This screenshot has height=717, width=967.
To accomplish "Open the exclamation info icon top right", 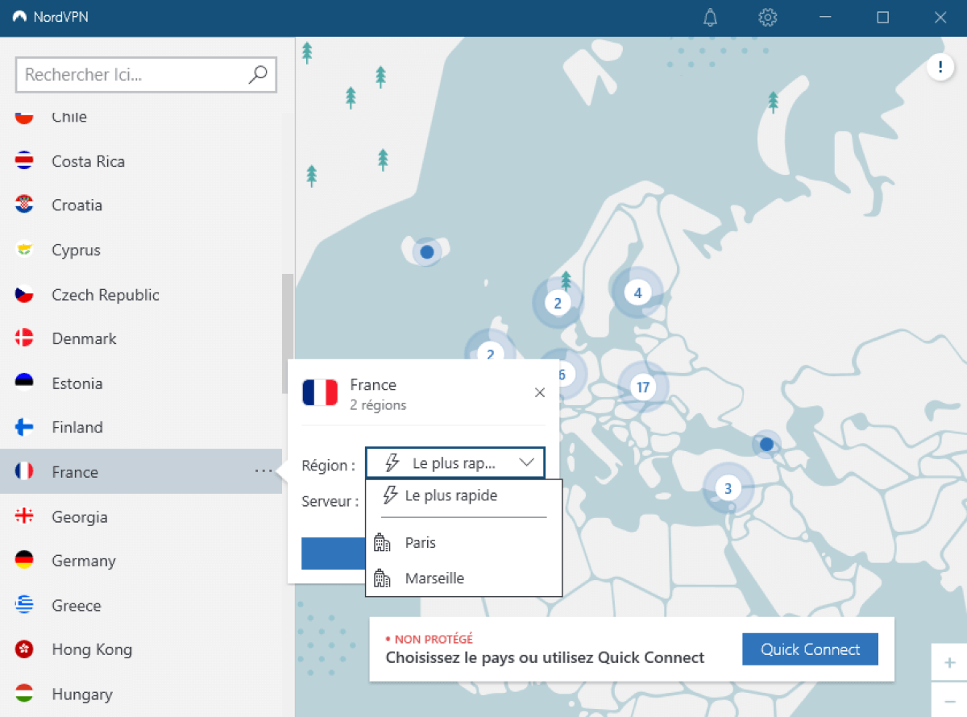I will (x=940, y=67).
